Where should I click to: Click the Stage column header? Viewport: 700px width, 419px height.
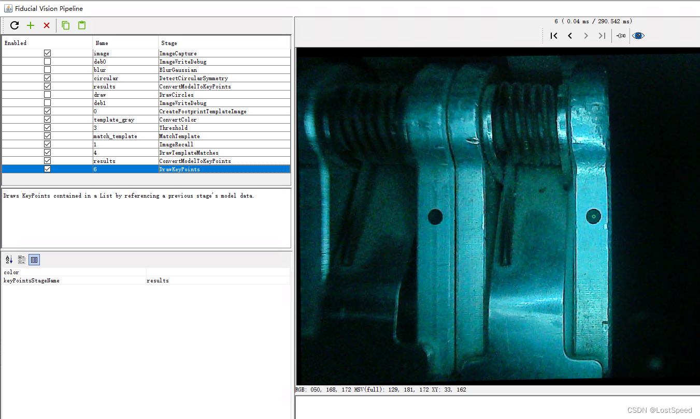[x=224, y=42]
